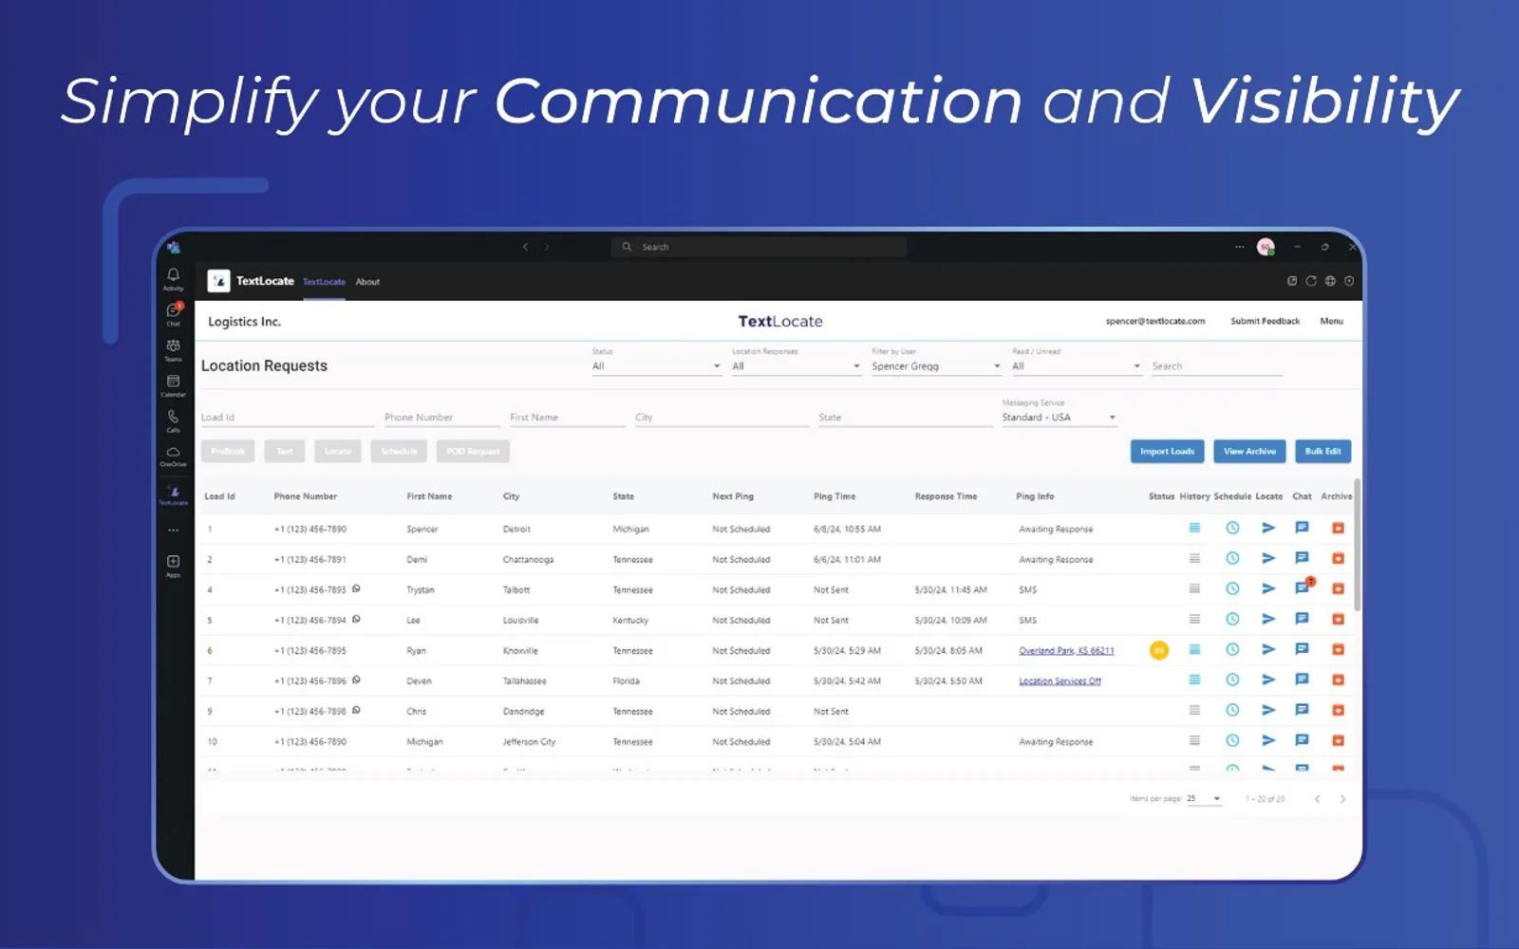The height and width of the screenshot is (949, 1519).
Task: Open Calls in the Teams sidebar
Action: pos(173,420)
